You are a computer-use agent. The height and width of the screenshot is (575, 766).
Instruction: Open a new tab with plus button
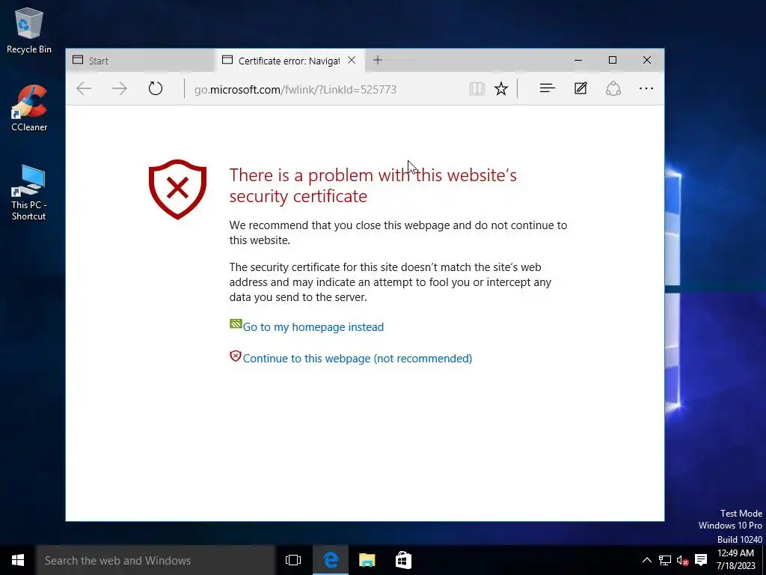tap(377, 60)
